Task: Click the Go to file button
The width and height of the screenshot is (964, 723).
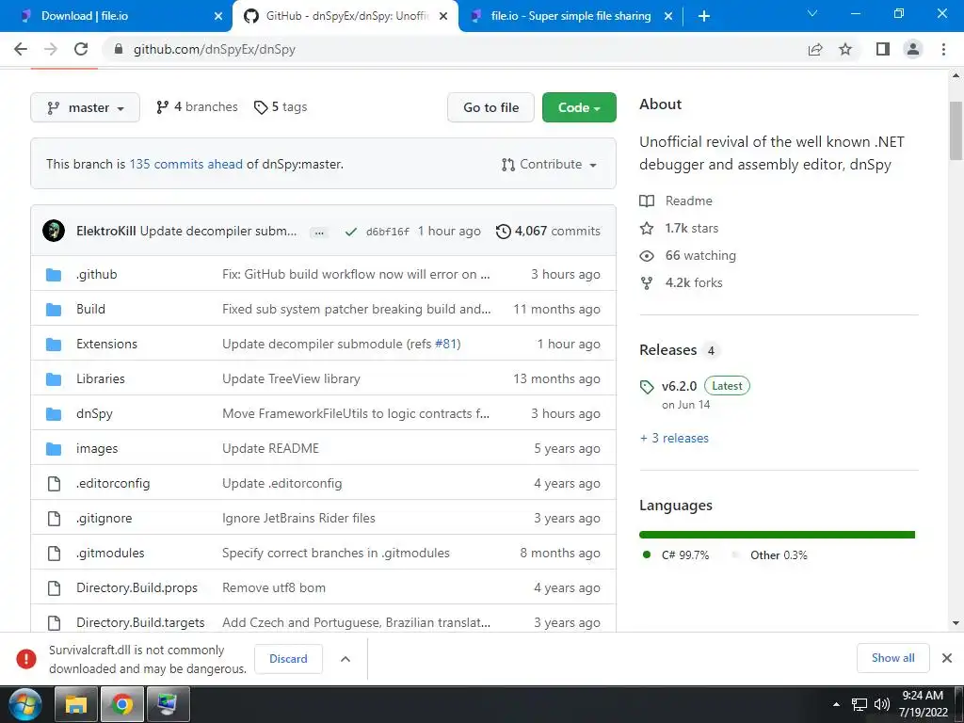Action: (490, 107)
